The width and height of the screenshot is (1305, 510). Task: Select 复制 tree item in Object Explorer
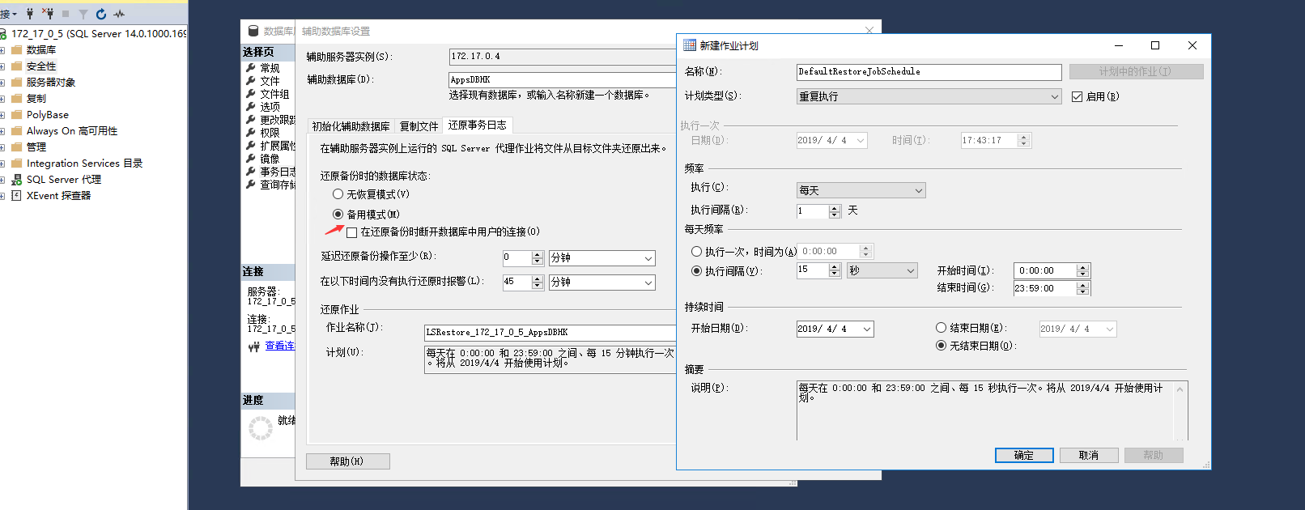point(36,99)
